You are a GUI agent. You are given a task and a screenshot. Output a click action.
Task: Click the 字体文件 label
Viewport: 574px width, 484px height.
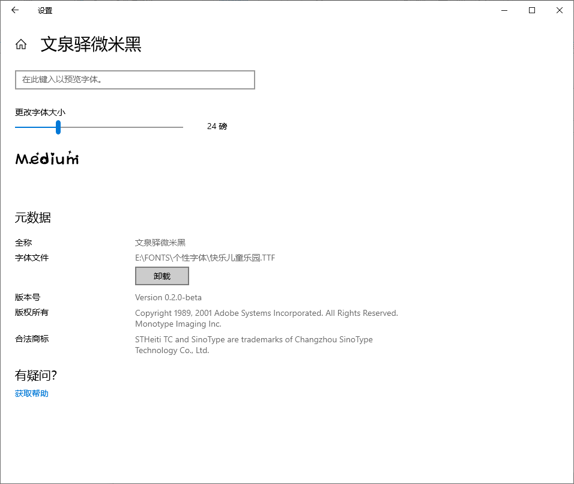[x=32, y=258]
